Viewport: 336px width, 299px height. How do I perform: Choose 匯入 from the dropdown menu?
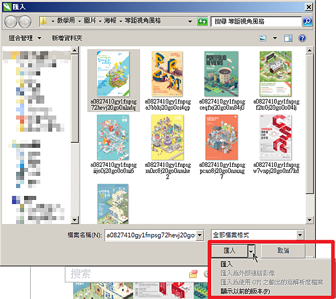point(226,264)
